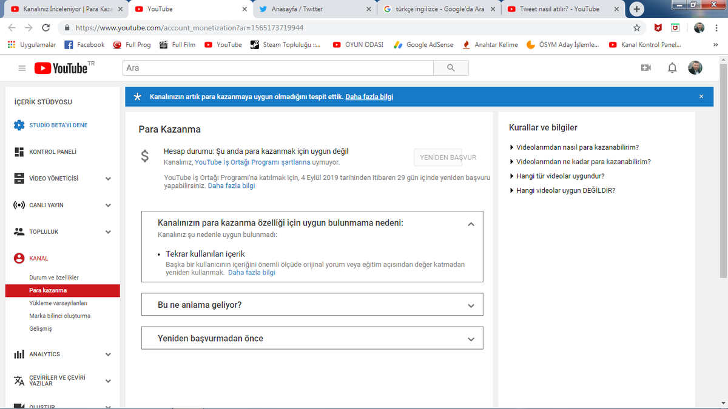Expand the 'Bu ne anlama geliyor?' panel
The height and width of the screenshot is (409, 728).
click(471, 305)
